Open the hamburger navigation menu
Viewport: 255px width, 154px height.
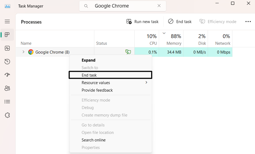coord(7,21)
